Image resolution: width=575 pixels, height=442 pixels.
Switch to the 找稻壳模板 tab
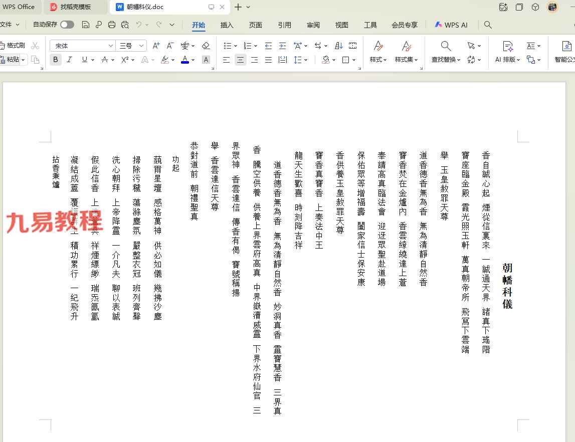(x=75, y=7)
